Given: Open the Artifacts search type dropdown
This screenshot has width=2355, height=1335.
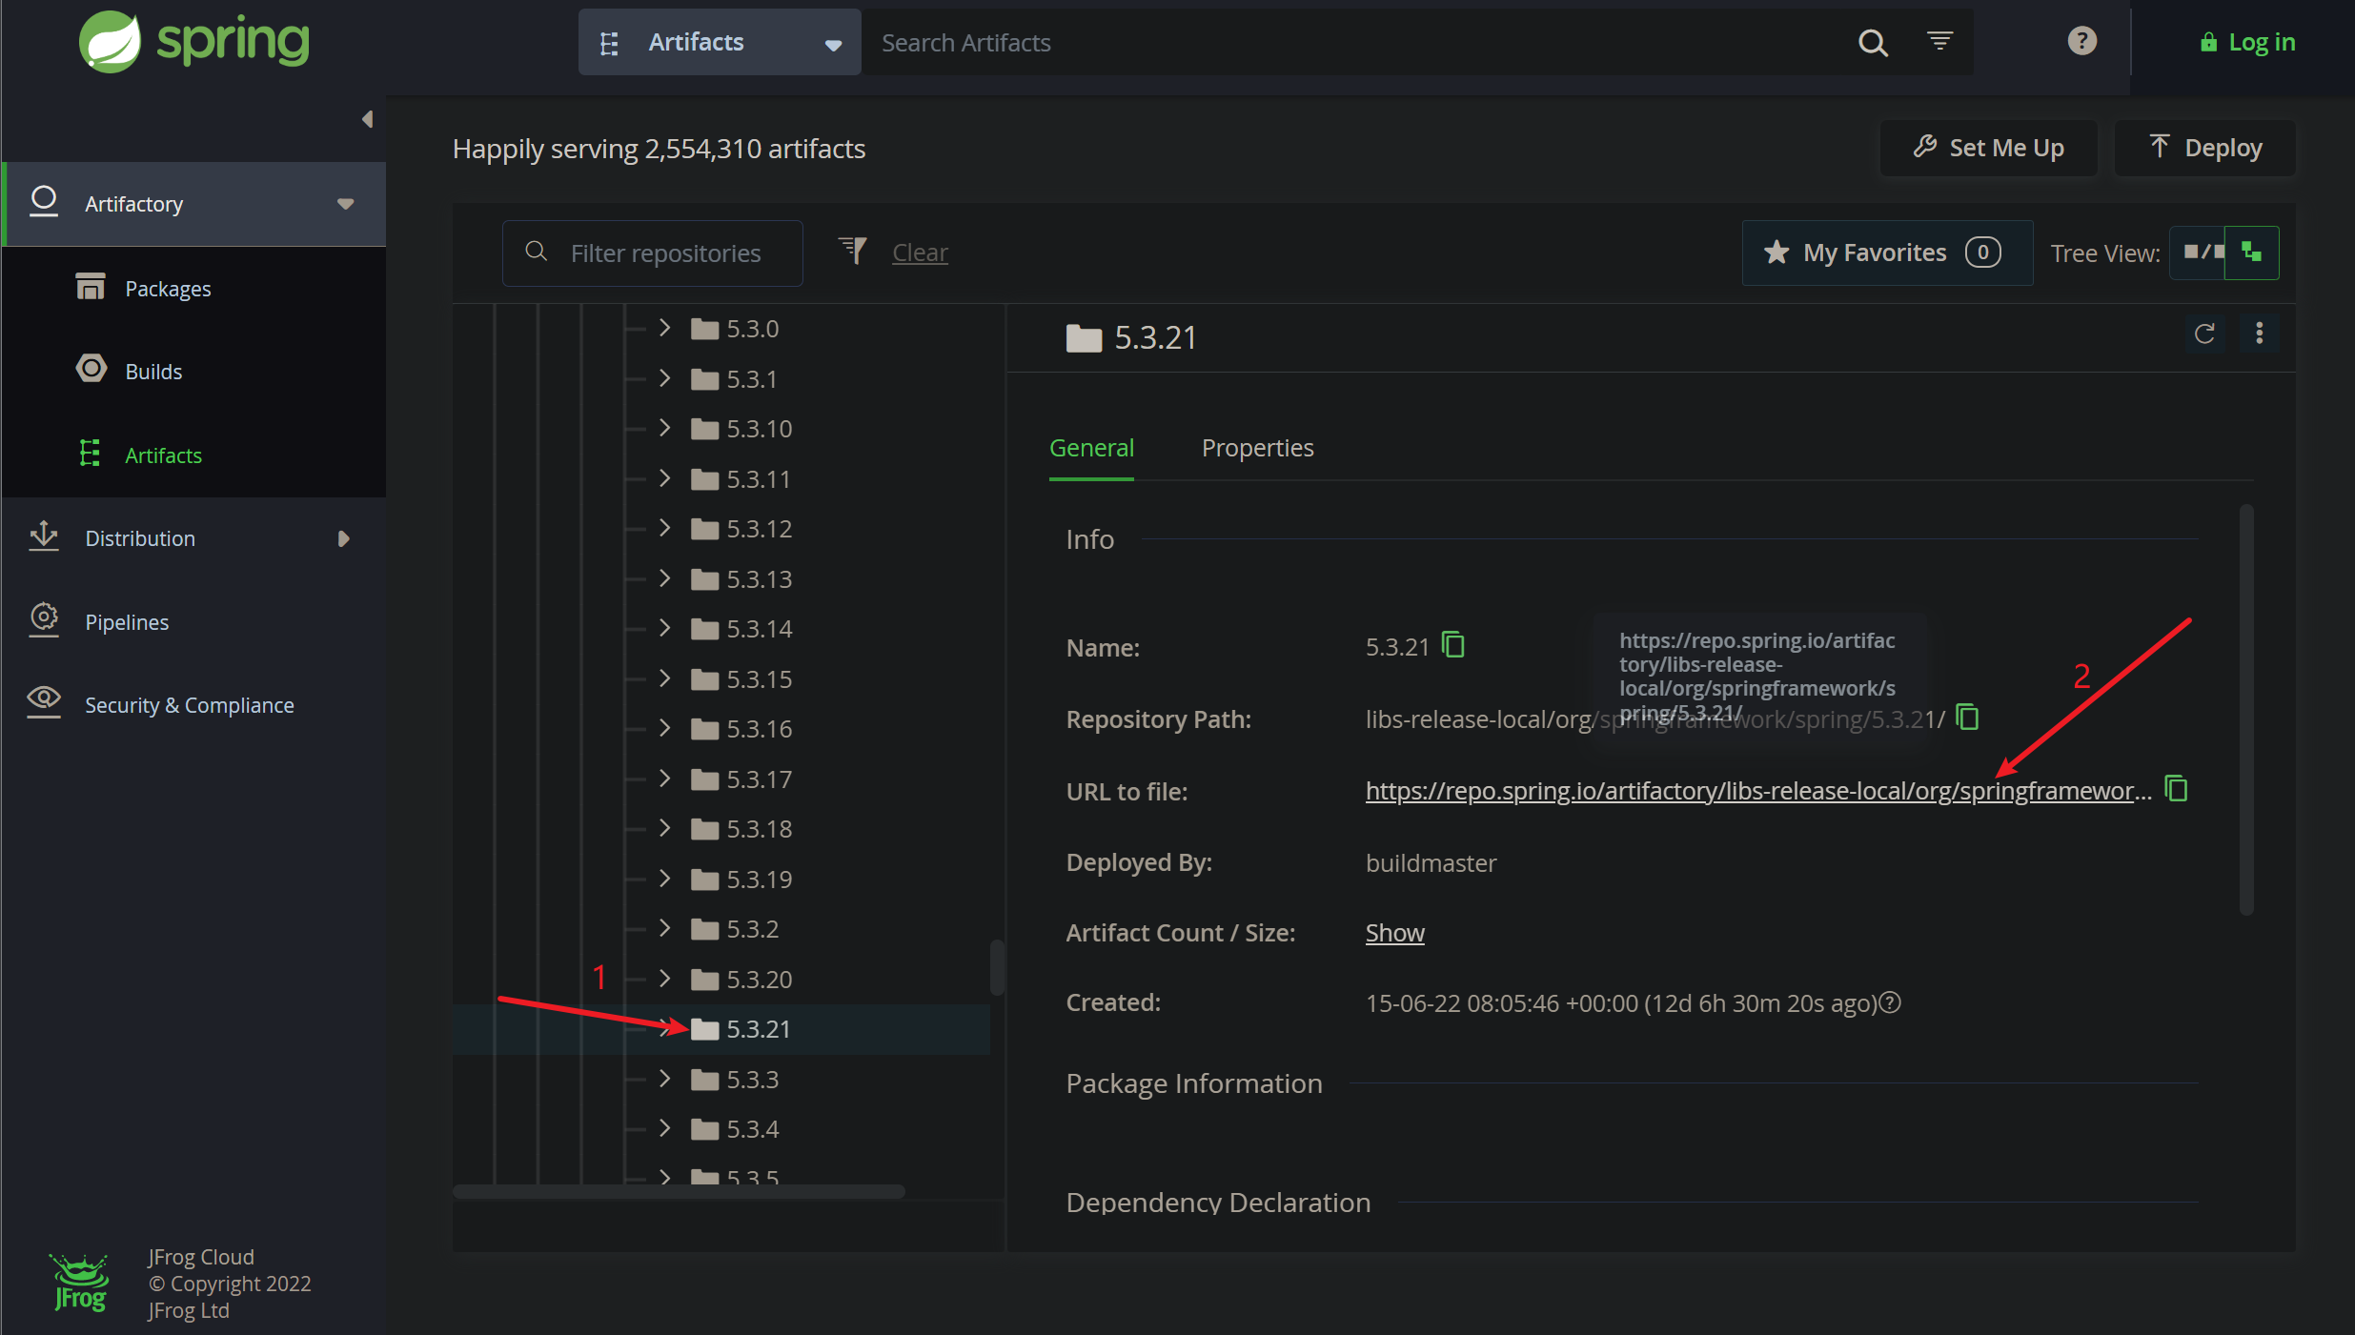Looking at the screenshot, I should click(x=720, y=42).
